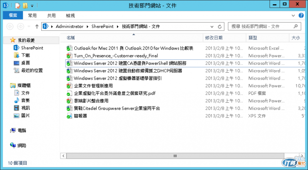
Task: Select file name Turn_On_Presence_-Customer-ready_Final
Action: pyautogui.click(x=116, y=56)
